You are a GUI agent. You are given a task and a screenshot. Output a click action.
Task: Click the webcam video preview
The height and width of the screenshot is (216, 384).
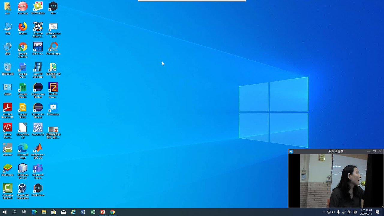click(x=336, y=181)
